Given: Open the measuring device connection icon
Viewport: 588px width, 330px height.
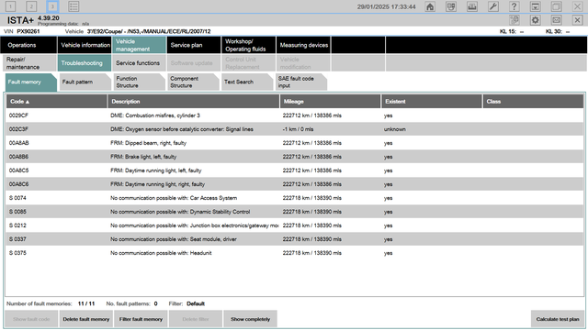Looking at the screenshot, I should (x=472, y=6).
